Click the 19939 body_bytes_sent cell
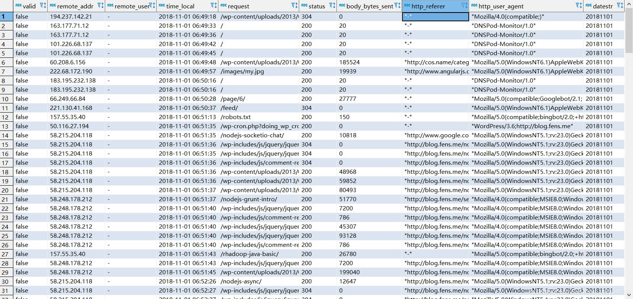Image resolution: width=633 pixels, height=299 pixels. point(369,72)
